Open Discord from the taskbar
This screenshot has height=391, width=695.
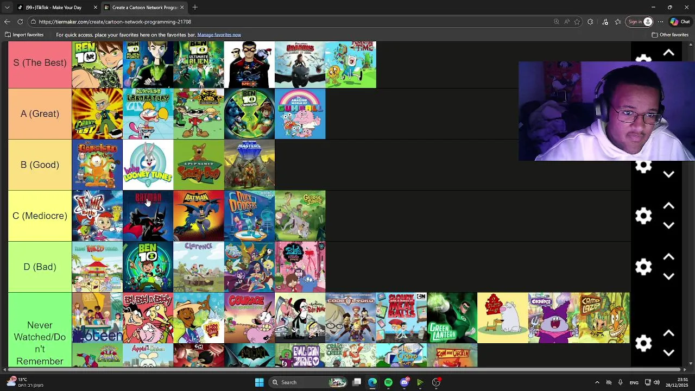[x=404, y=382]
